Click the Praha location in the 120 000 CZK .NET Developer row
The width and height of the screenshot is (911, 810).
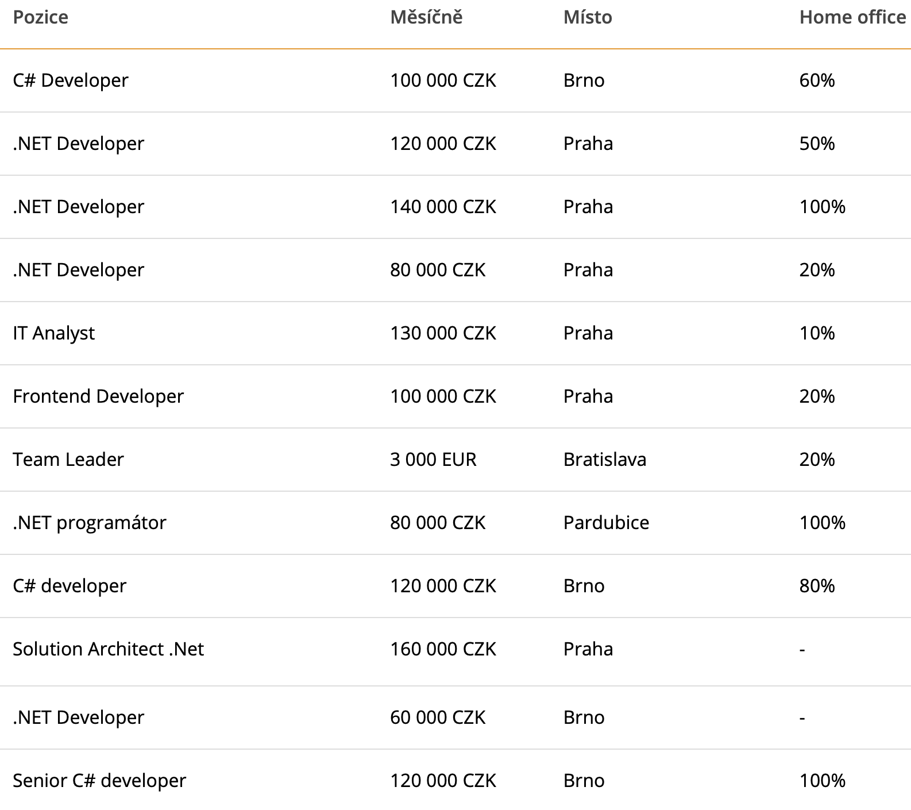click(588, 144)
